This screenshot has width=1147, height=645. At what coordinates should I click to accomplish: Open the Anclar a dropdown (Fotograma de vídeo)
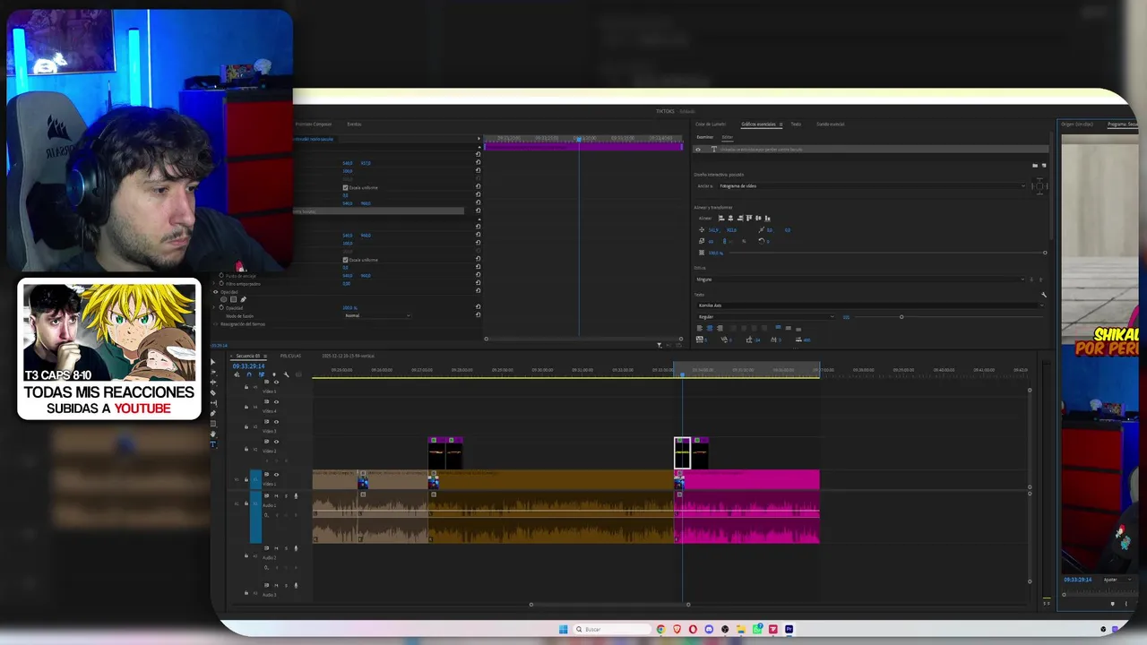(x=871, y=186)
